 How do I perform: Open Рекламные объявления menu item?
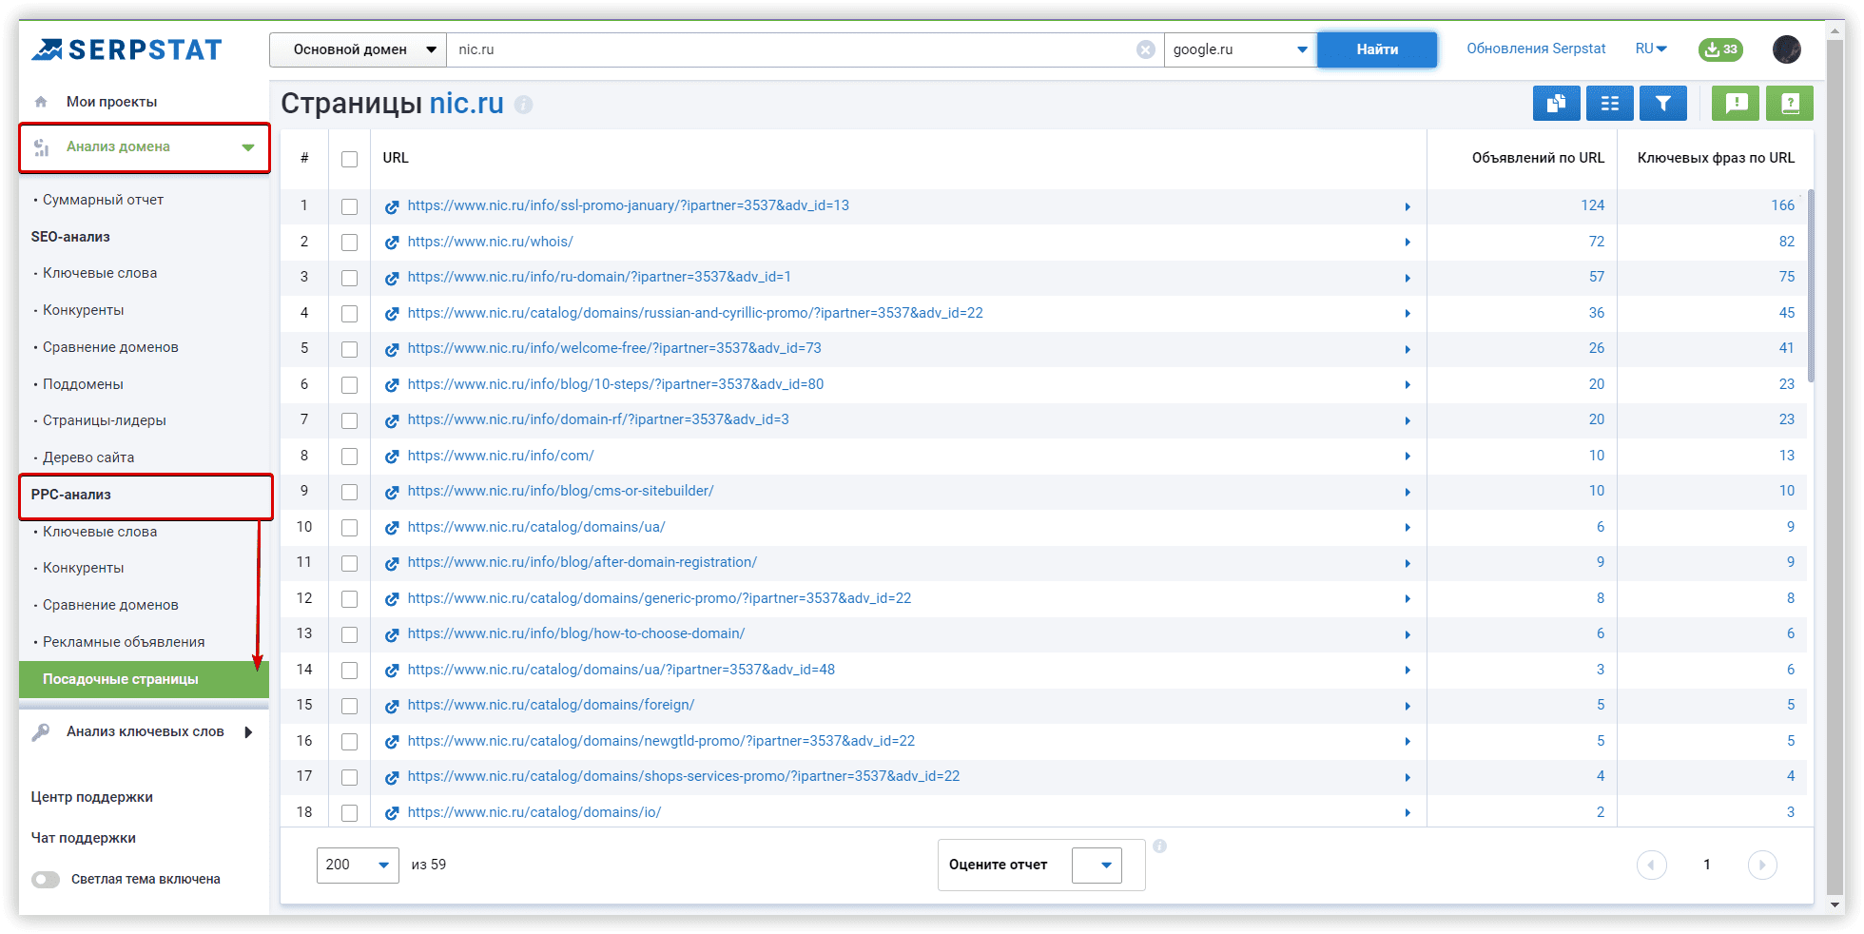point(124,642)
